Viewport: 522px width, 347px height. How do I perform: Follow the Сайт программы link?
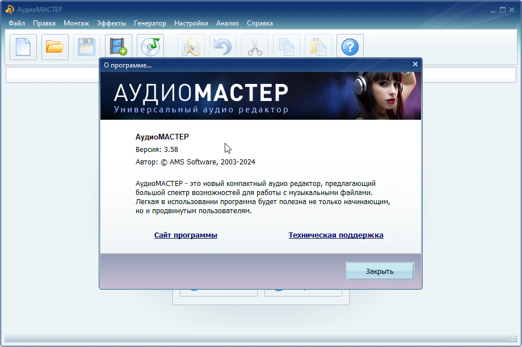pos(186,235)
